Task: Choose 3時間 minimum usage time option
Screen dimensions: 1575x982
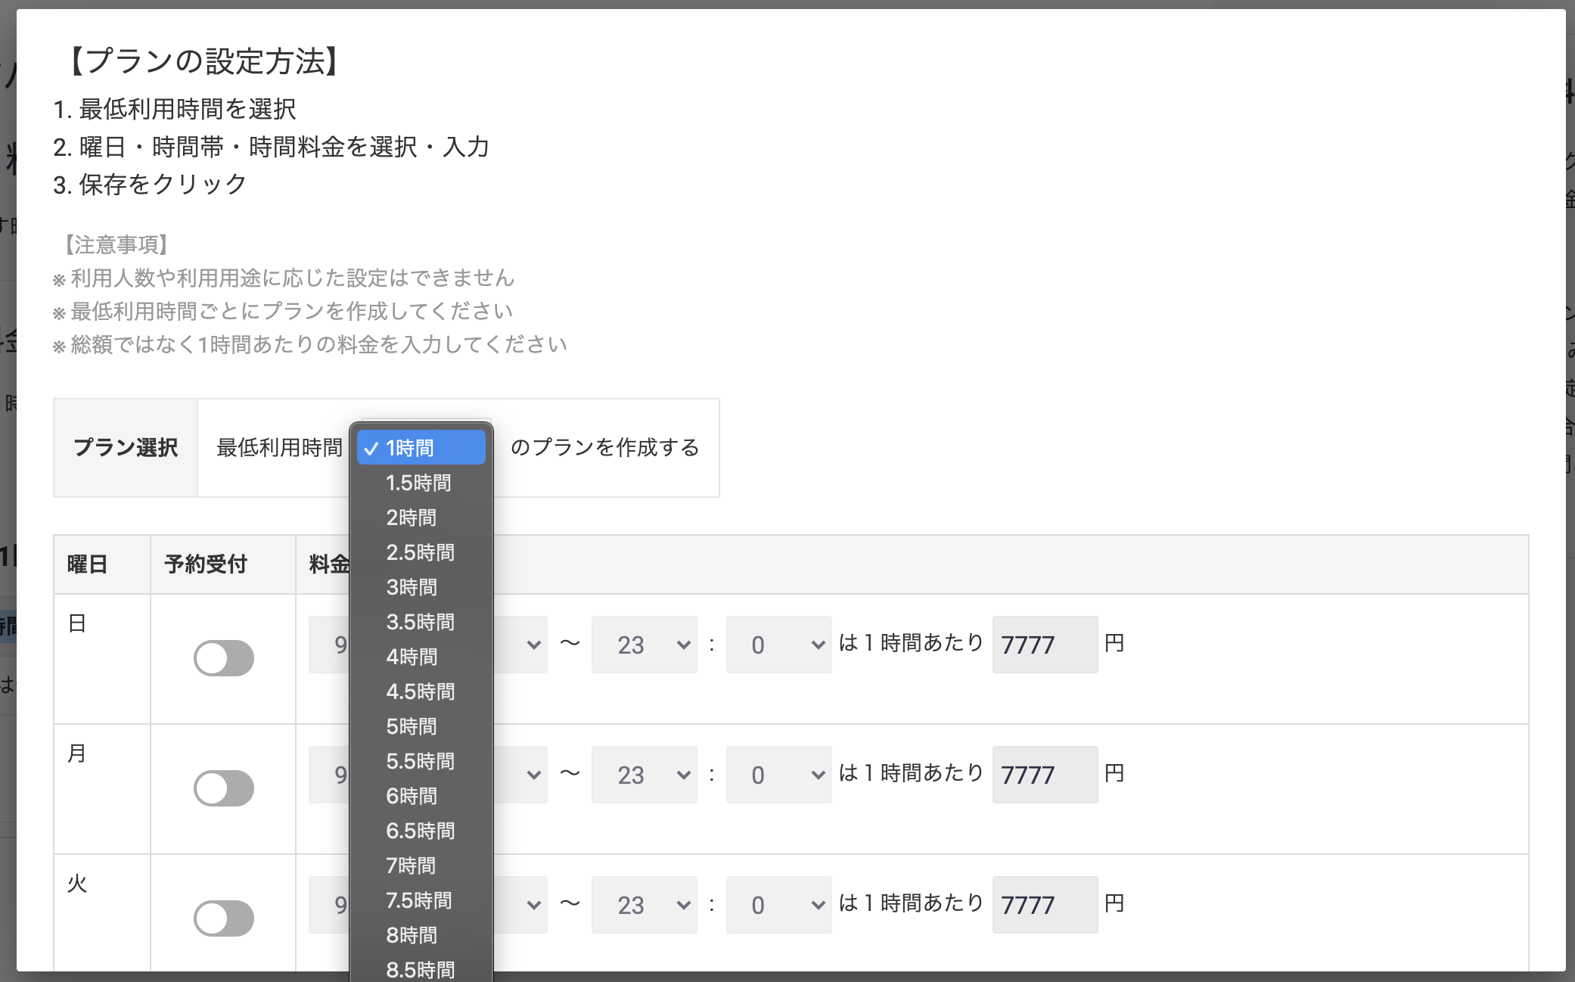Action: click(x=412, y=587)
